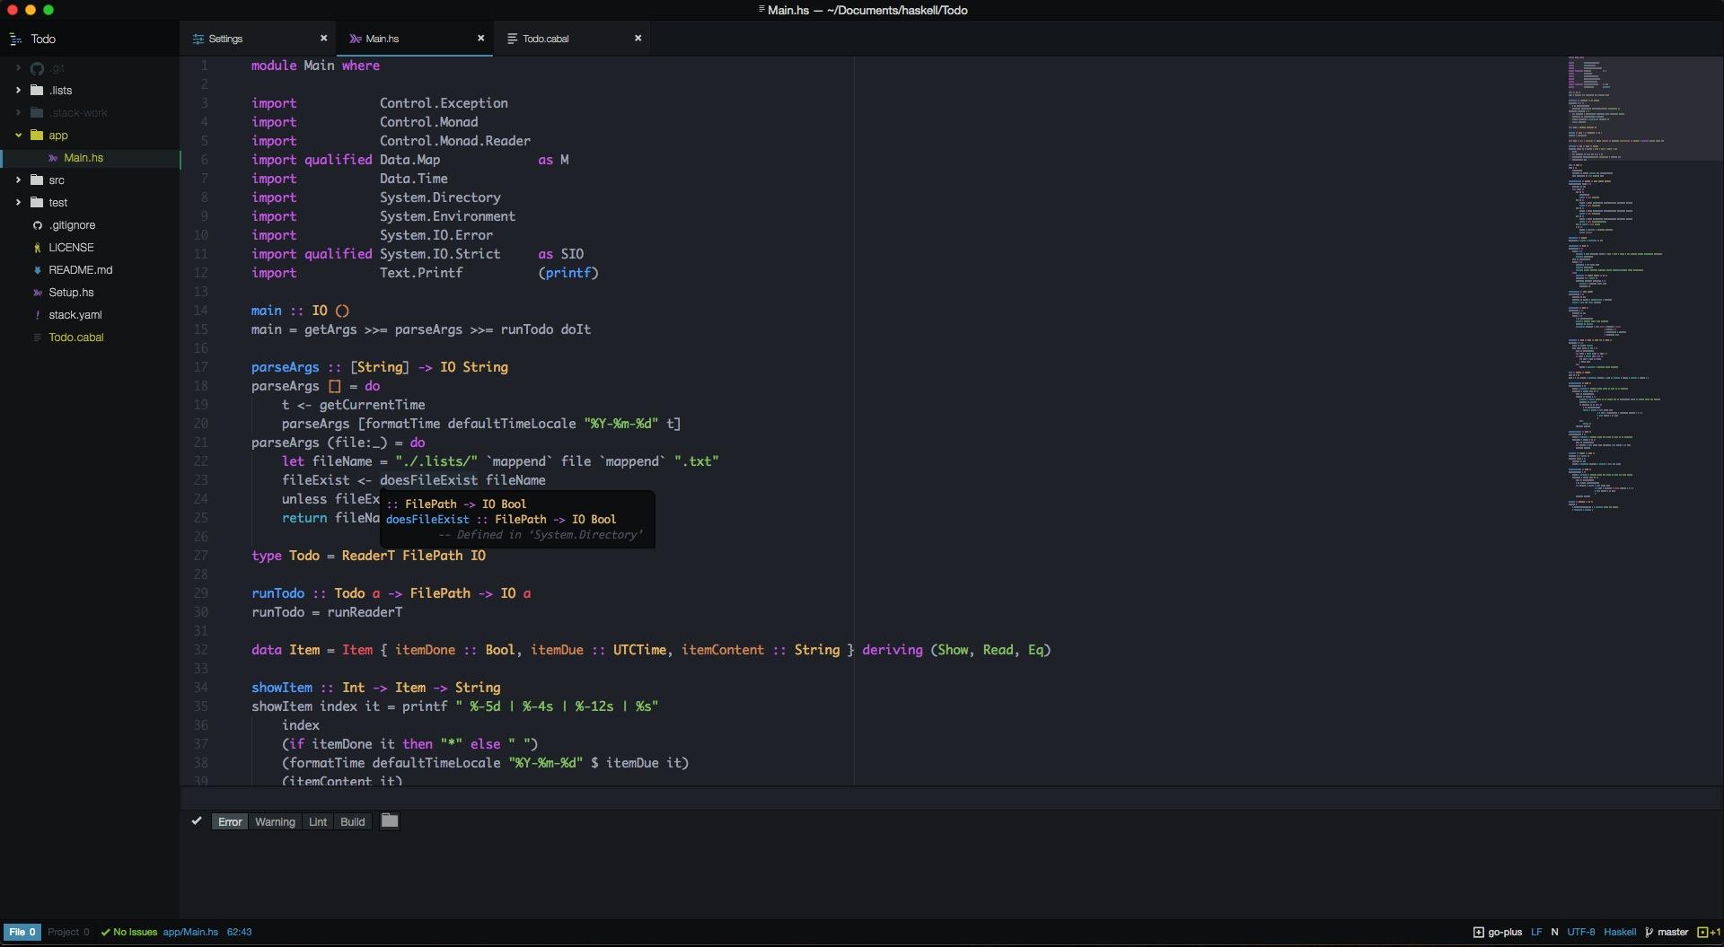Click UTF-8 encoding in the status bar
The image size is (1724, 947).
coord(1581,932)
